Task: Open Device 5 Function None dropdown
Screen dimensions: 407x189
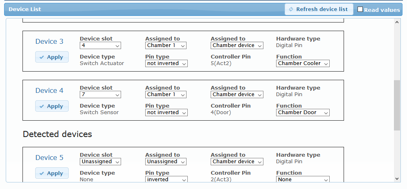Action: click(x=303, y=180)
